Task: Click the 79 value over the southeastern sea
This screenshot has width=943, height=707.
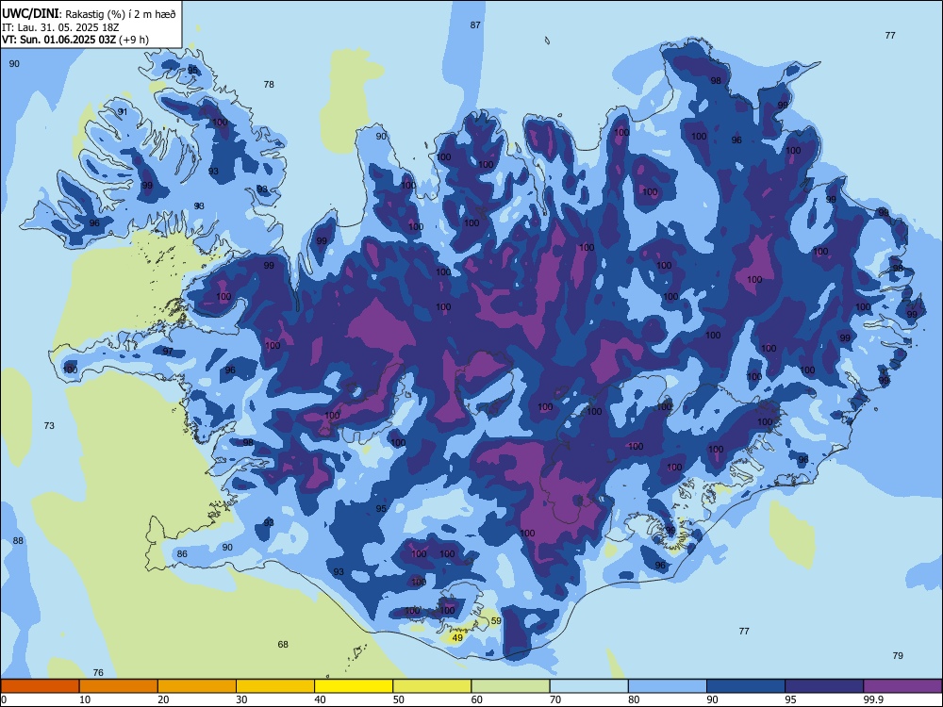Action: 898,655
